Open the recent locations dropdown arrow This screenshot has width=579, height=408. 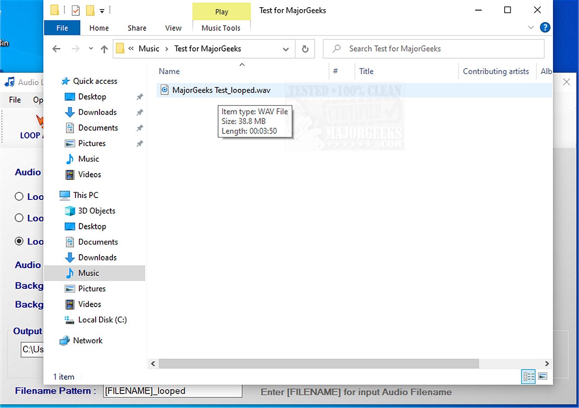[91, 49]
